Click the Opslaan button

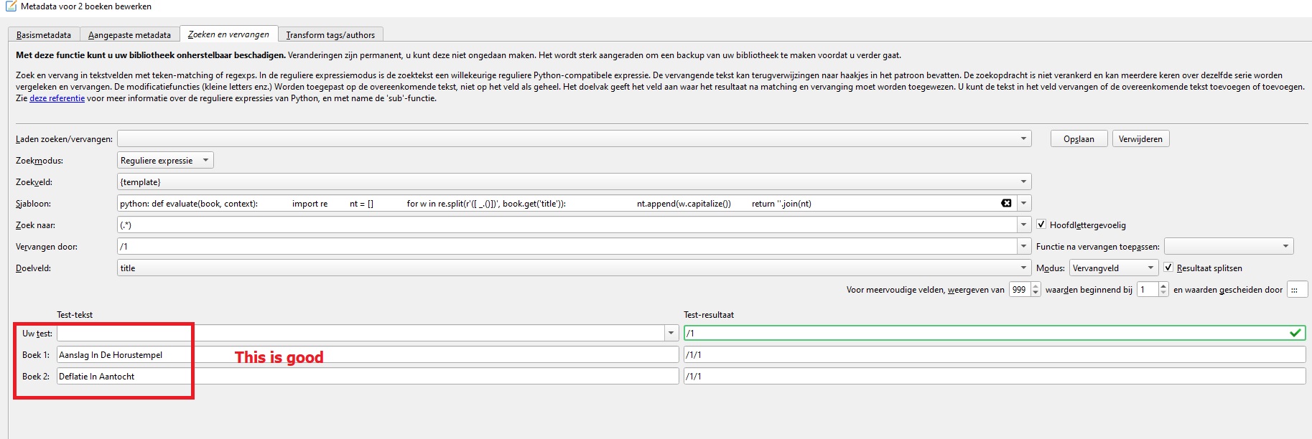click(1079, 138)
